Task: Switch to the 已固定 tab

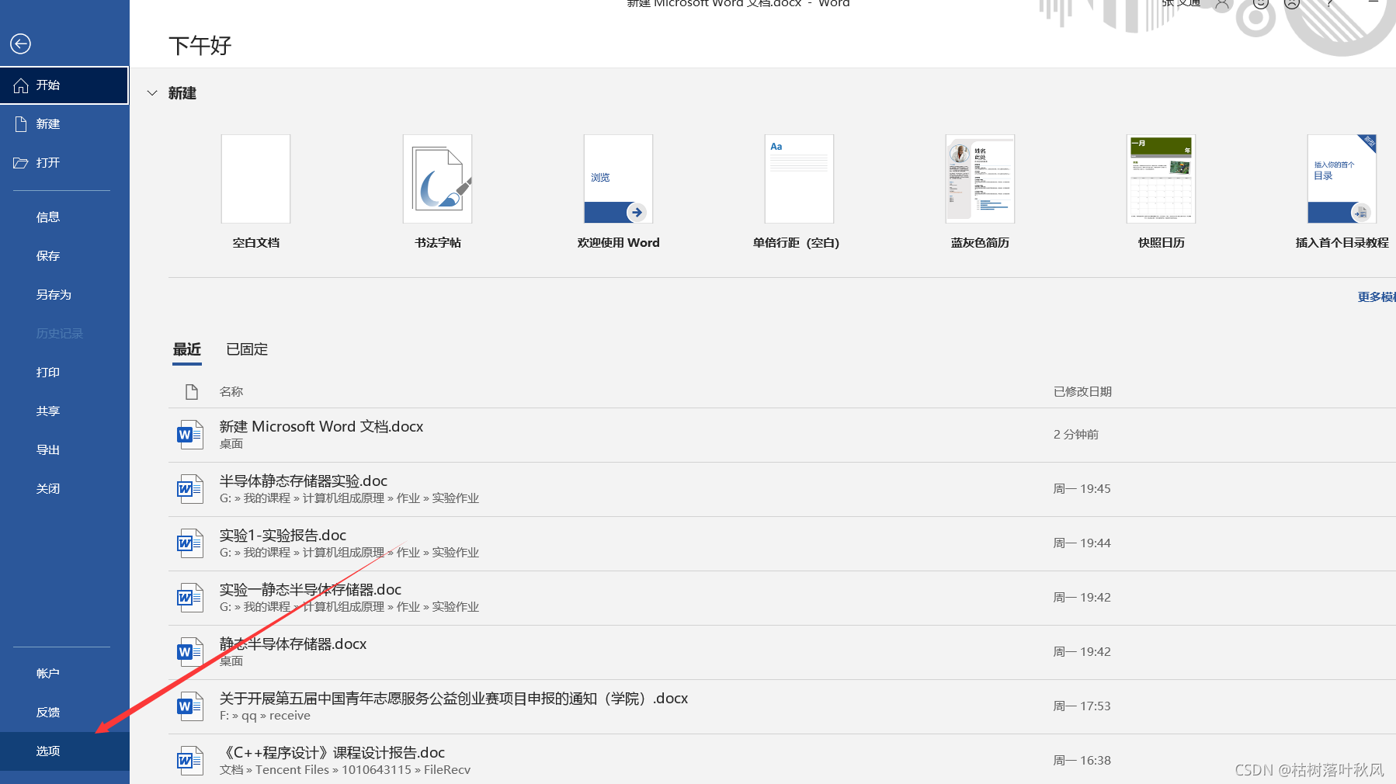Action: [x=247, y=349]
